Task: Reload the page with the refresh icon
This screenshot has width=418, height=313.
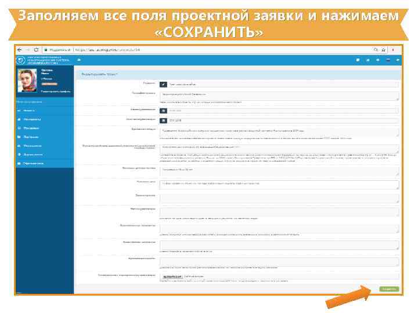Action: tap(36, 50)
